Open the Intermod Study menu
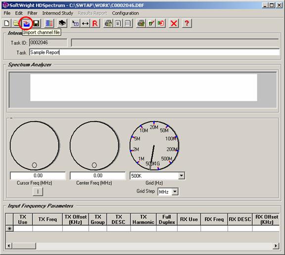Viewport: 285px width, 255px height. 57,13
